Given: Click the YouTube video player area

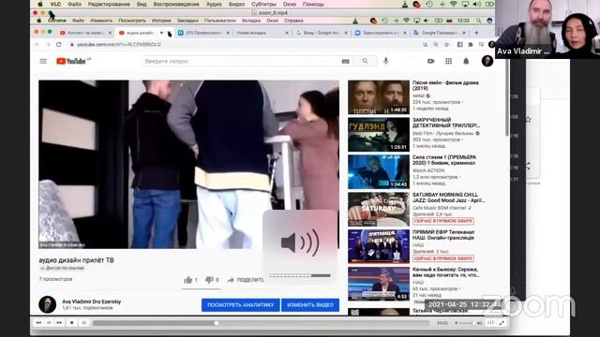Looking at the screenshot, I should (189, 165).
